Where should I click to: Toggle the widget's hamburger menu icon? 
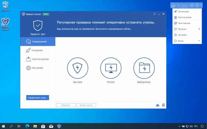tap(201, 5)
